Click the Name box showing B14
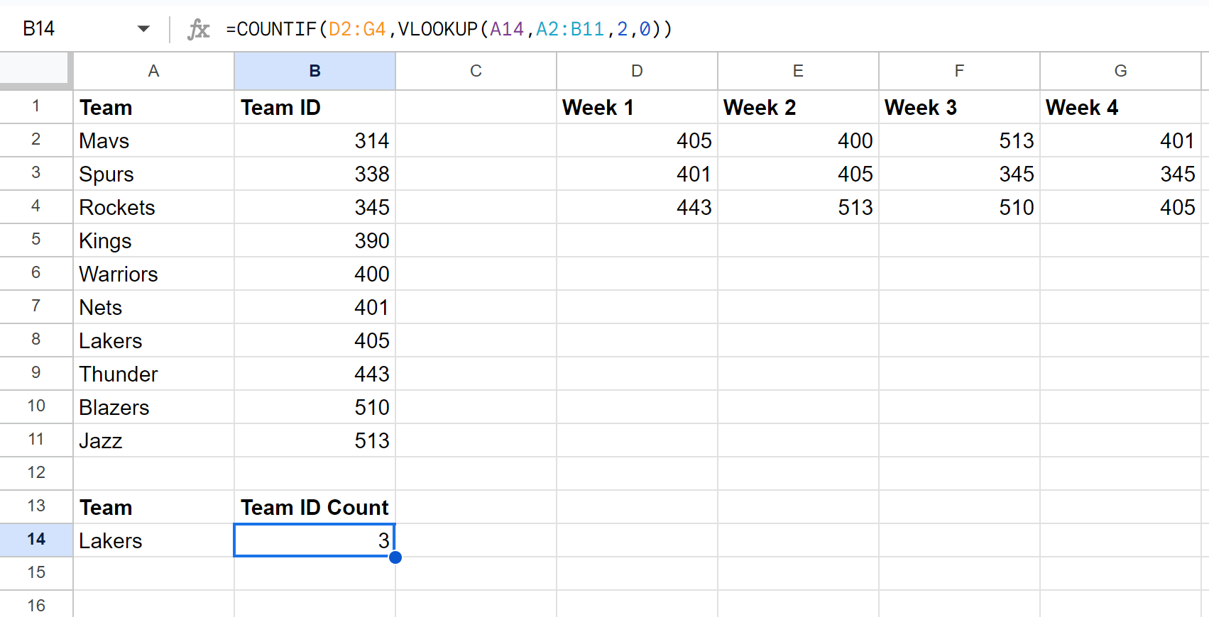Image resolution: width=1209 pixels, height=617 pixels. [39, 29]
